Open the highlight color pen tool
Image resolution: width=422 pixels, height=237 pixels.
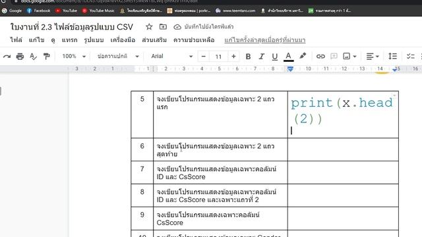point(303,56)
